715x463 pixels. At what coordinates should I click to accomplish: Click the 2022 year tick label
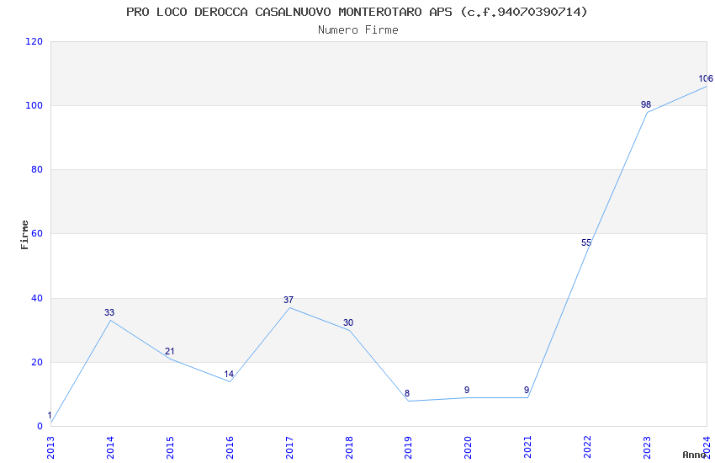(588, 448)
